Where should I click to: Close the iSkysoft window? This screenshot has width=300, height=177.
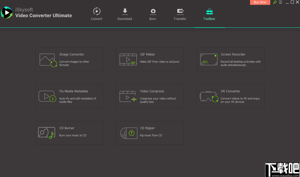click(x=297, y=2)
